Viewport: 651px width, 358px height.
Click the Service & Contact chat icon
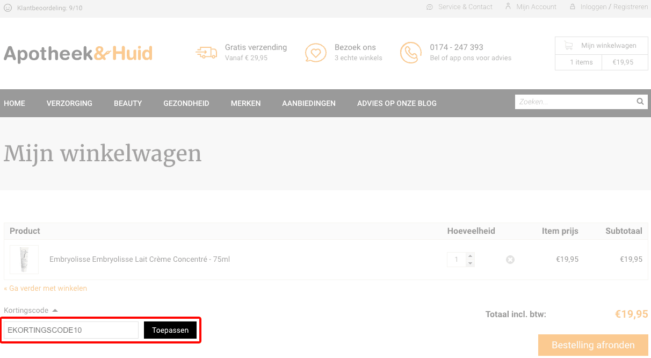[430, 7]
